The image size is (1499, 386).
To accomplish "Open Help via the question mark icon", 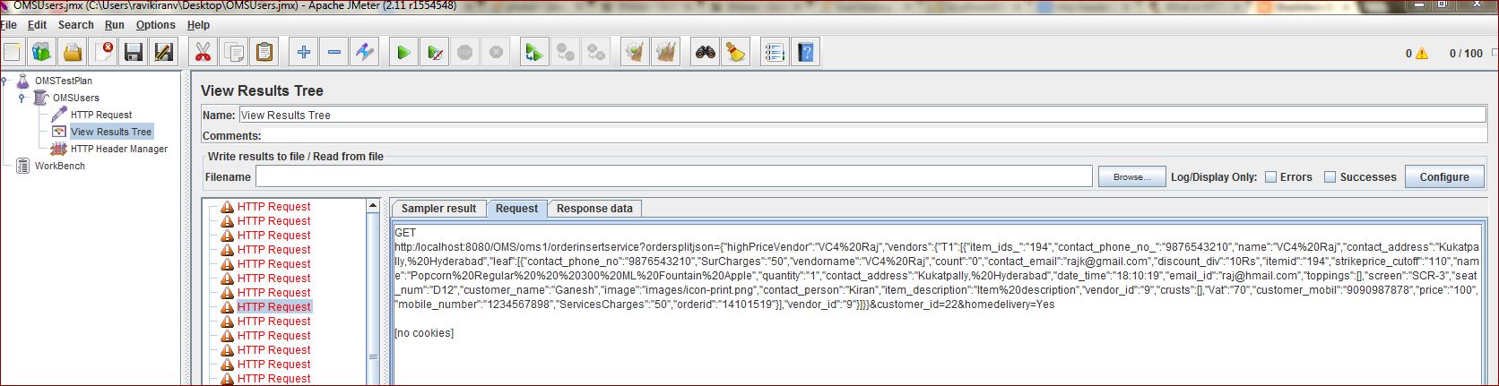I will pos(806,53).
